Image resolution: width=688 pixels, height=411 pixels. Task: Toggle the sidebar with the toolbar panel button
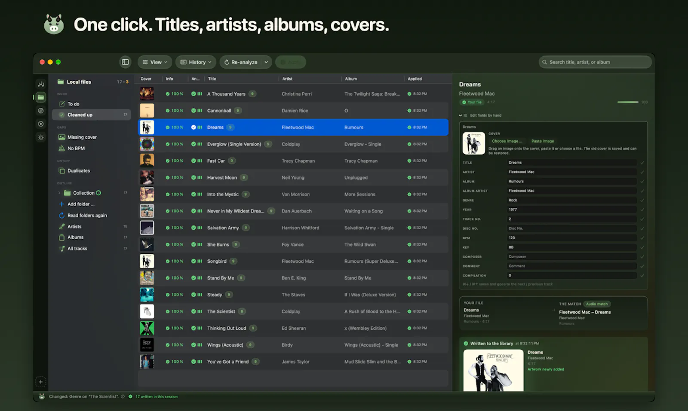click(x=125, y=62)
